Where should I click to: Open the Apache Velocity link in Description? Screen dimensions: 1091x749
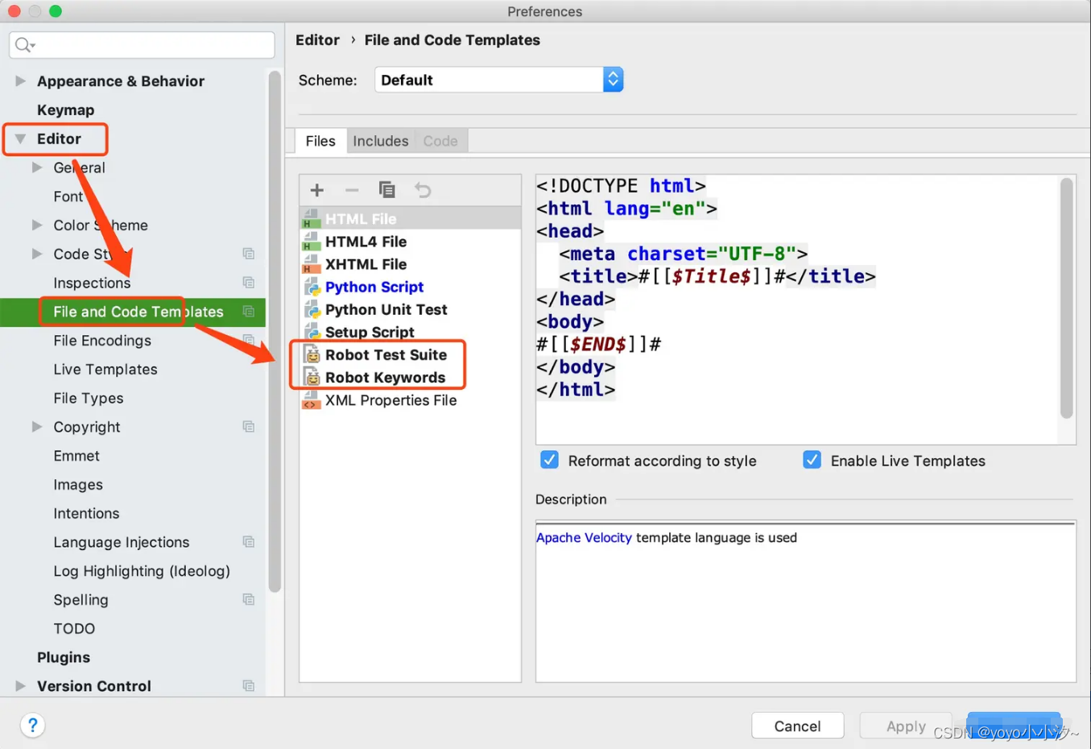pos(583,537)
